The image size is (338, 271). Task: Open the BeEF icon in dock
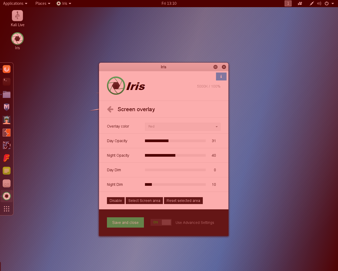pos(7,145)
